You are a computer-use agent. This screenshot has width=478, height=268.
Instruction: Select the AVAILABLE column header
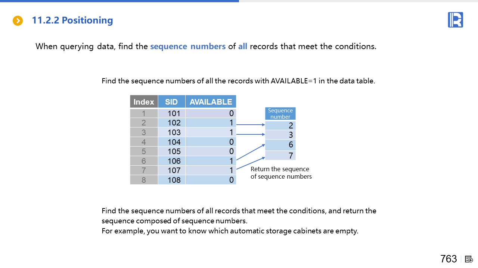point(211,102)
